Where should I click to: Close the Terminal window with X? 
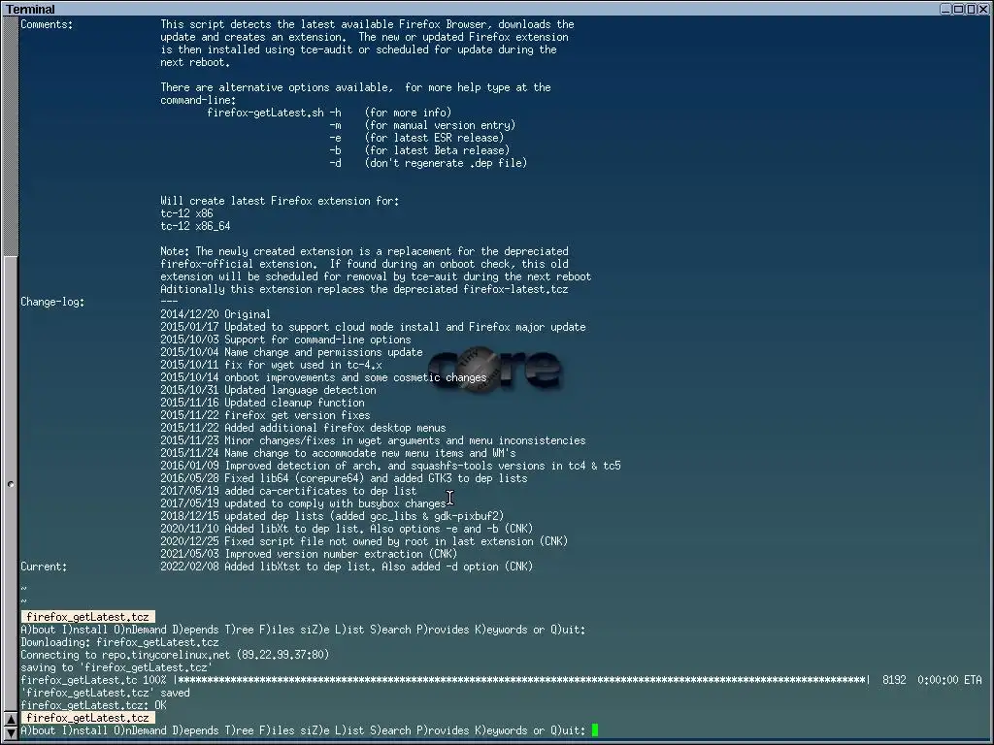(983, 9)
